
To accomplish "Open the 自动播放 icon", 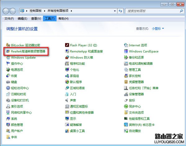I will [x=126, y=131].
